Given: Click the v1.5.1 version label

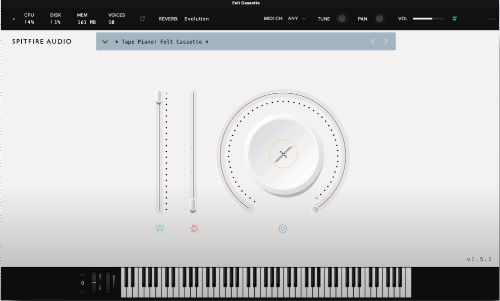Looking at the screenshot, I should pos(479,259).
